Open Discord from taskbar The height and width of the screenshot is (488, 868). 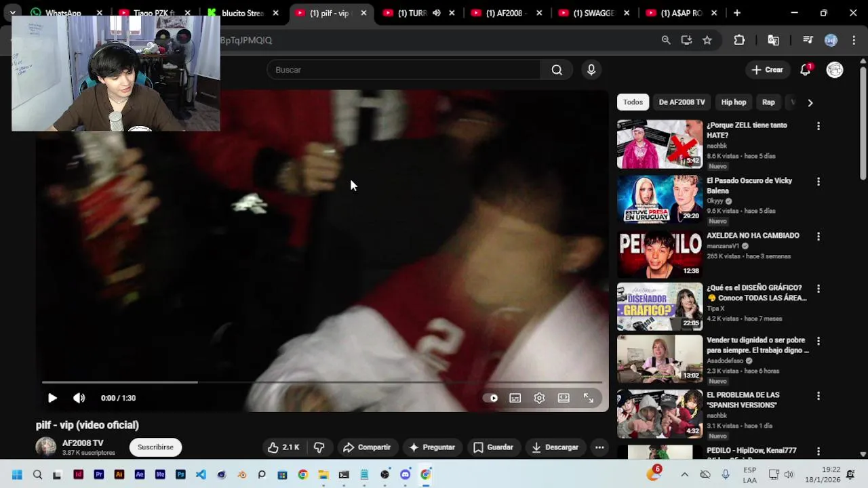coord(406,474)
